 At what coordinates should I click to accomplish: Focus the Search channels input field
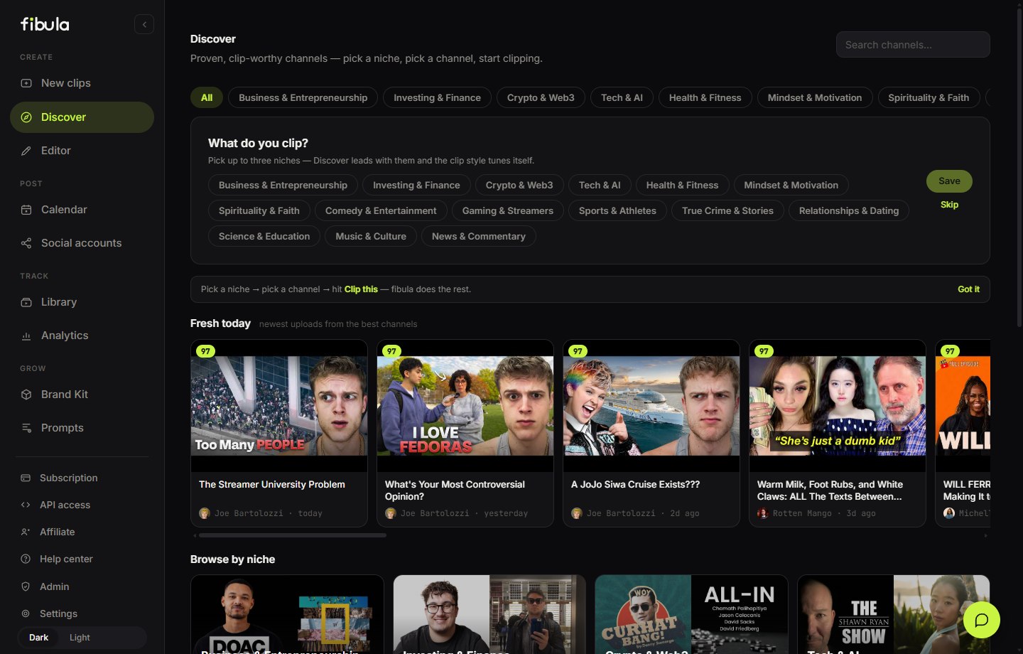pyautogui.click(x=913, y=45)
